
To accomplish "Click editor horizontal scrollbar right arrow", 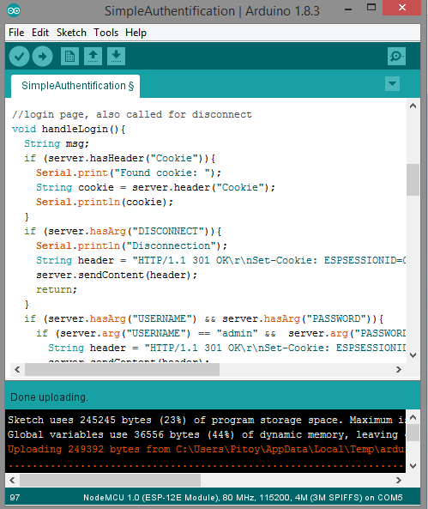I will (399, 369).
